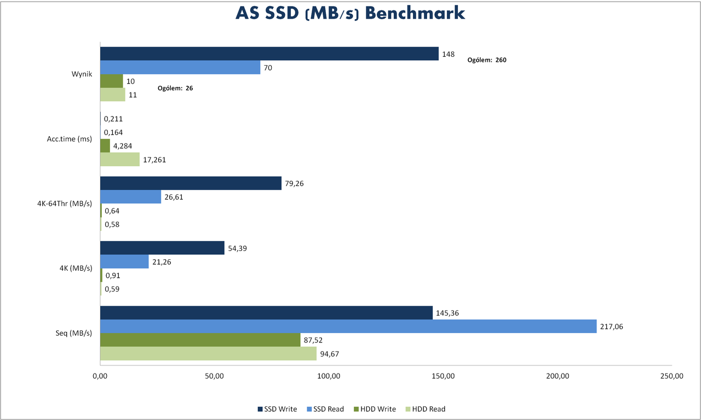The height and width of the screenshot is (420, 701).
Task: Select the Acc.time HDD Read bar valued 17,261
Action: tap(120, 159)
